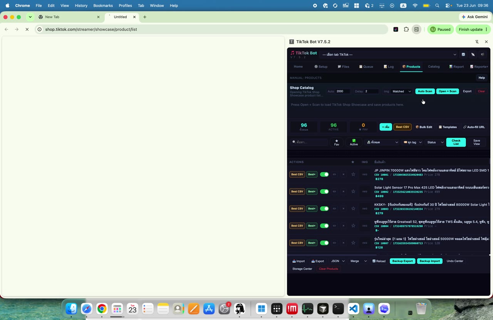
Task: Toggle the Active filter checkbox button
Action: 354,142
